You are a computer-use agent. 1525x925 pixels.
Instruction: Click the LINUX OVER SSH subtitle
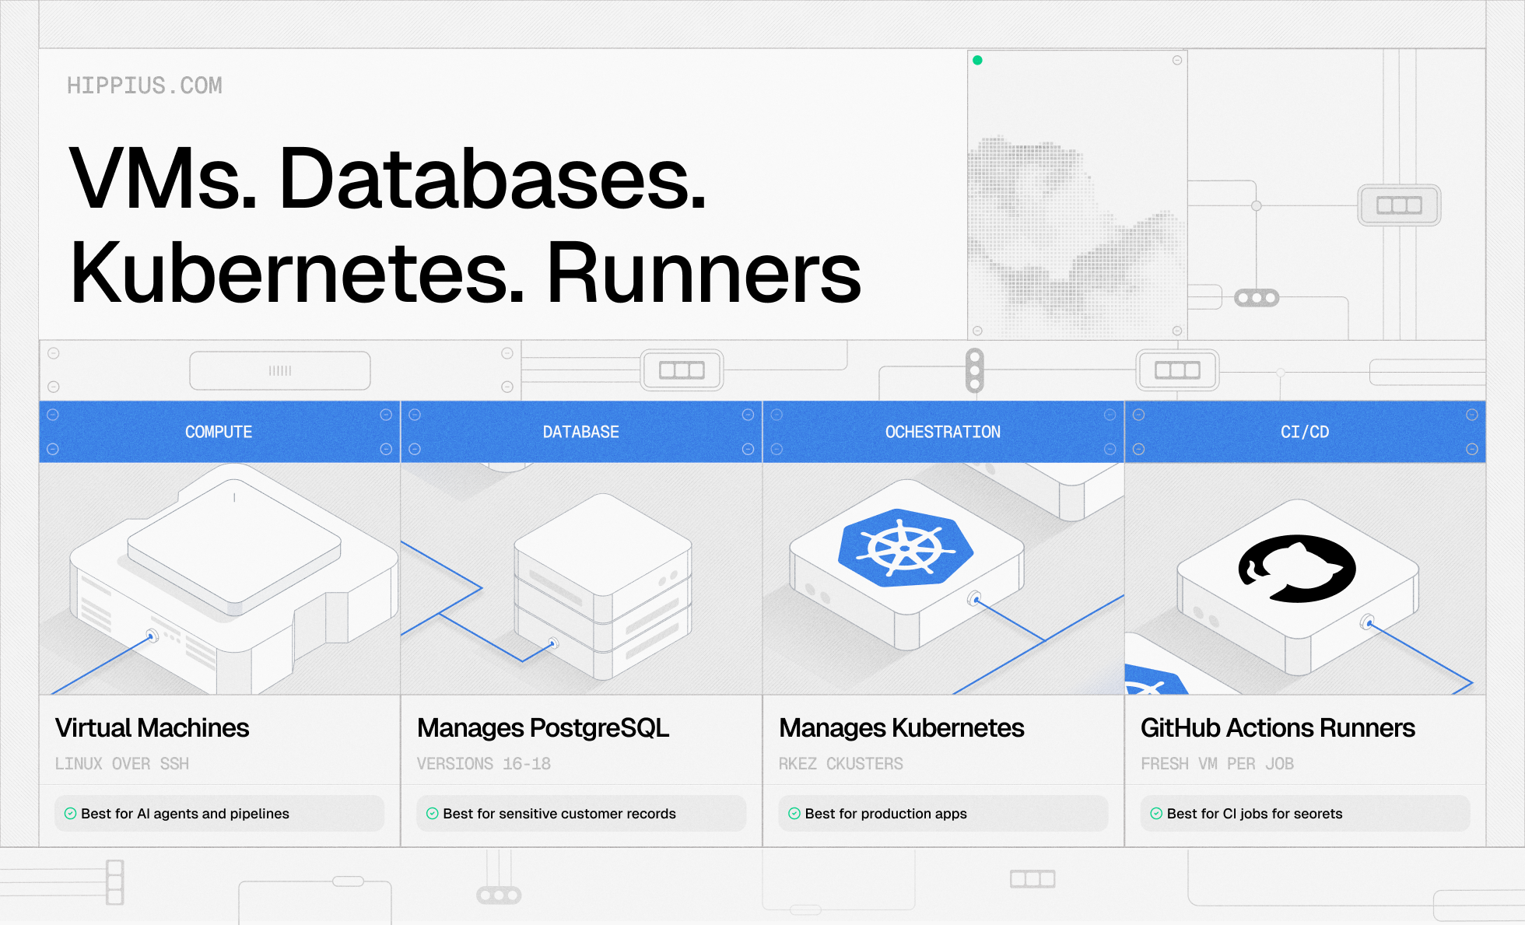(122, 764)
